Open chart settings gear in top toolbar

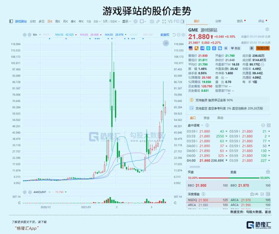pos(136,21)
